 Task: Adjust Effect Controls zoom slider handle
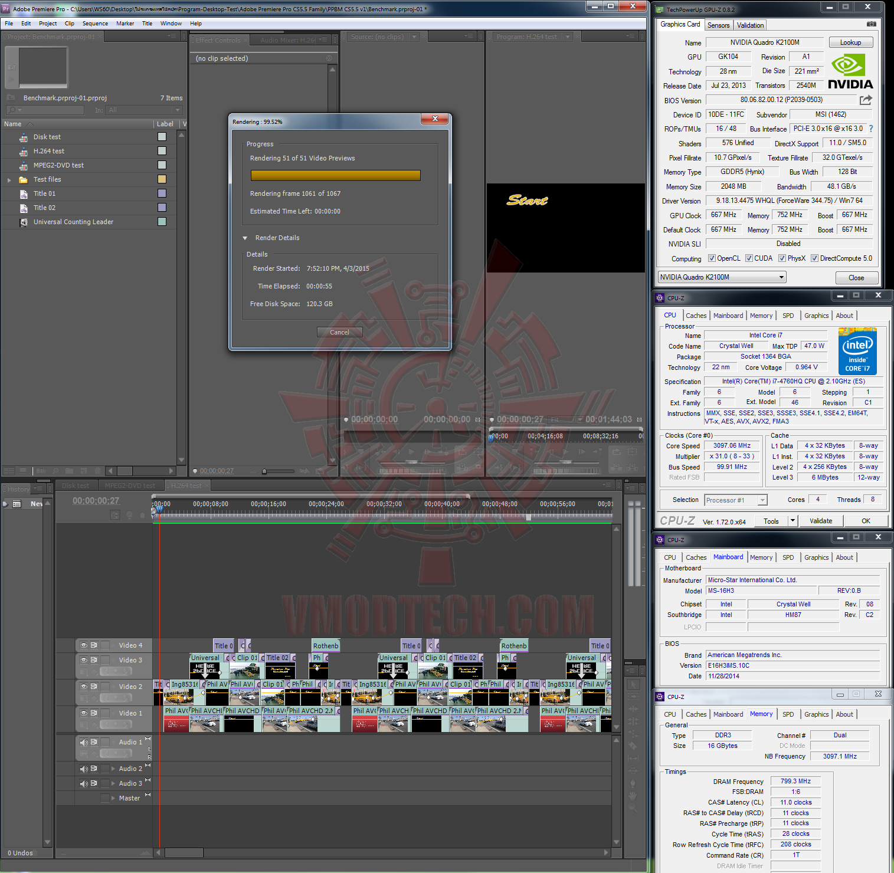pos(264,471)
